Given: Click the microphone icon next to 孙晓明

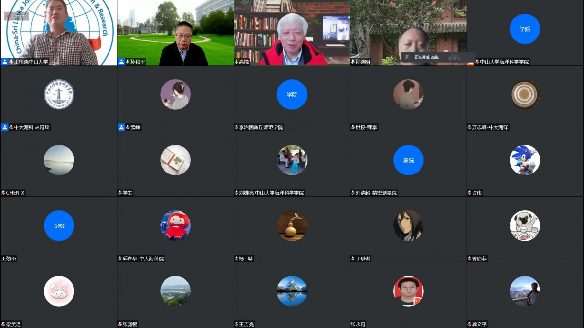Looking at the screenshot, I should (353, 62).
